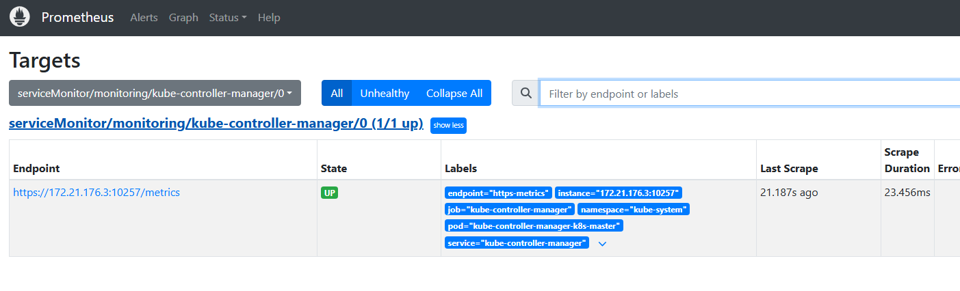Click the Prometheus brand title
Image resolution: width=960 pixels, height=291 pixels.
77,17
